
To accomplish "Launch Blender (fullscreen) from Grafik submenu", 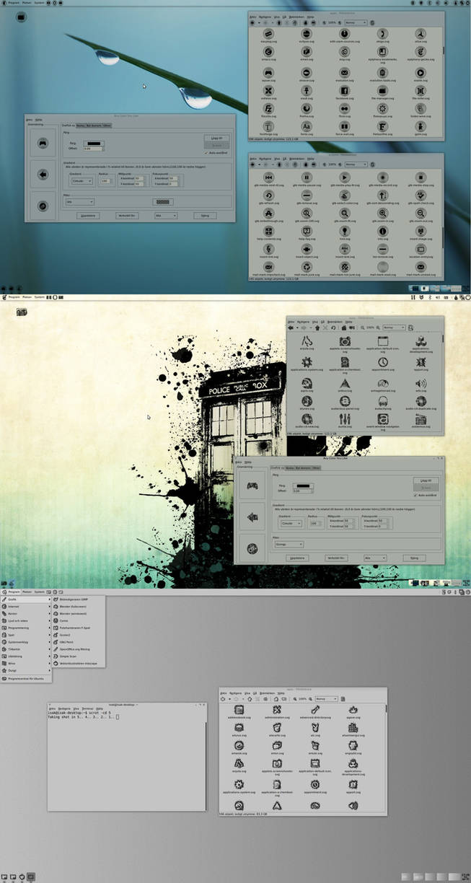I will (x=79, y=607).
